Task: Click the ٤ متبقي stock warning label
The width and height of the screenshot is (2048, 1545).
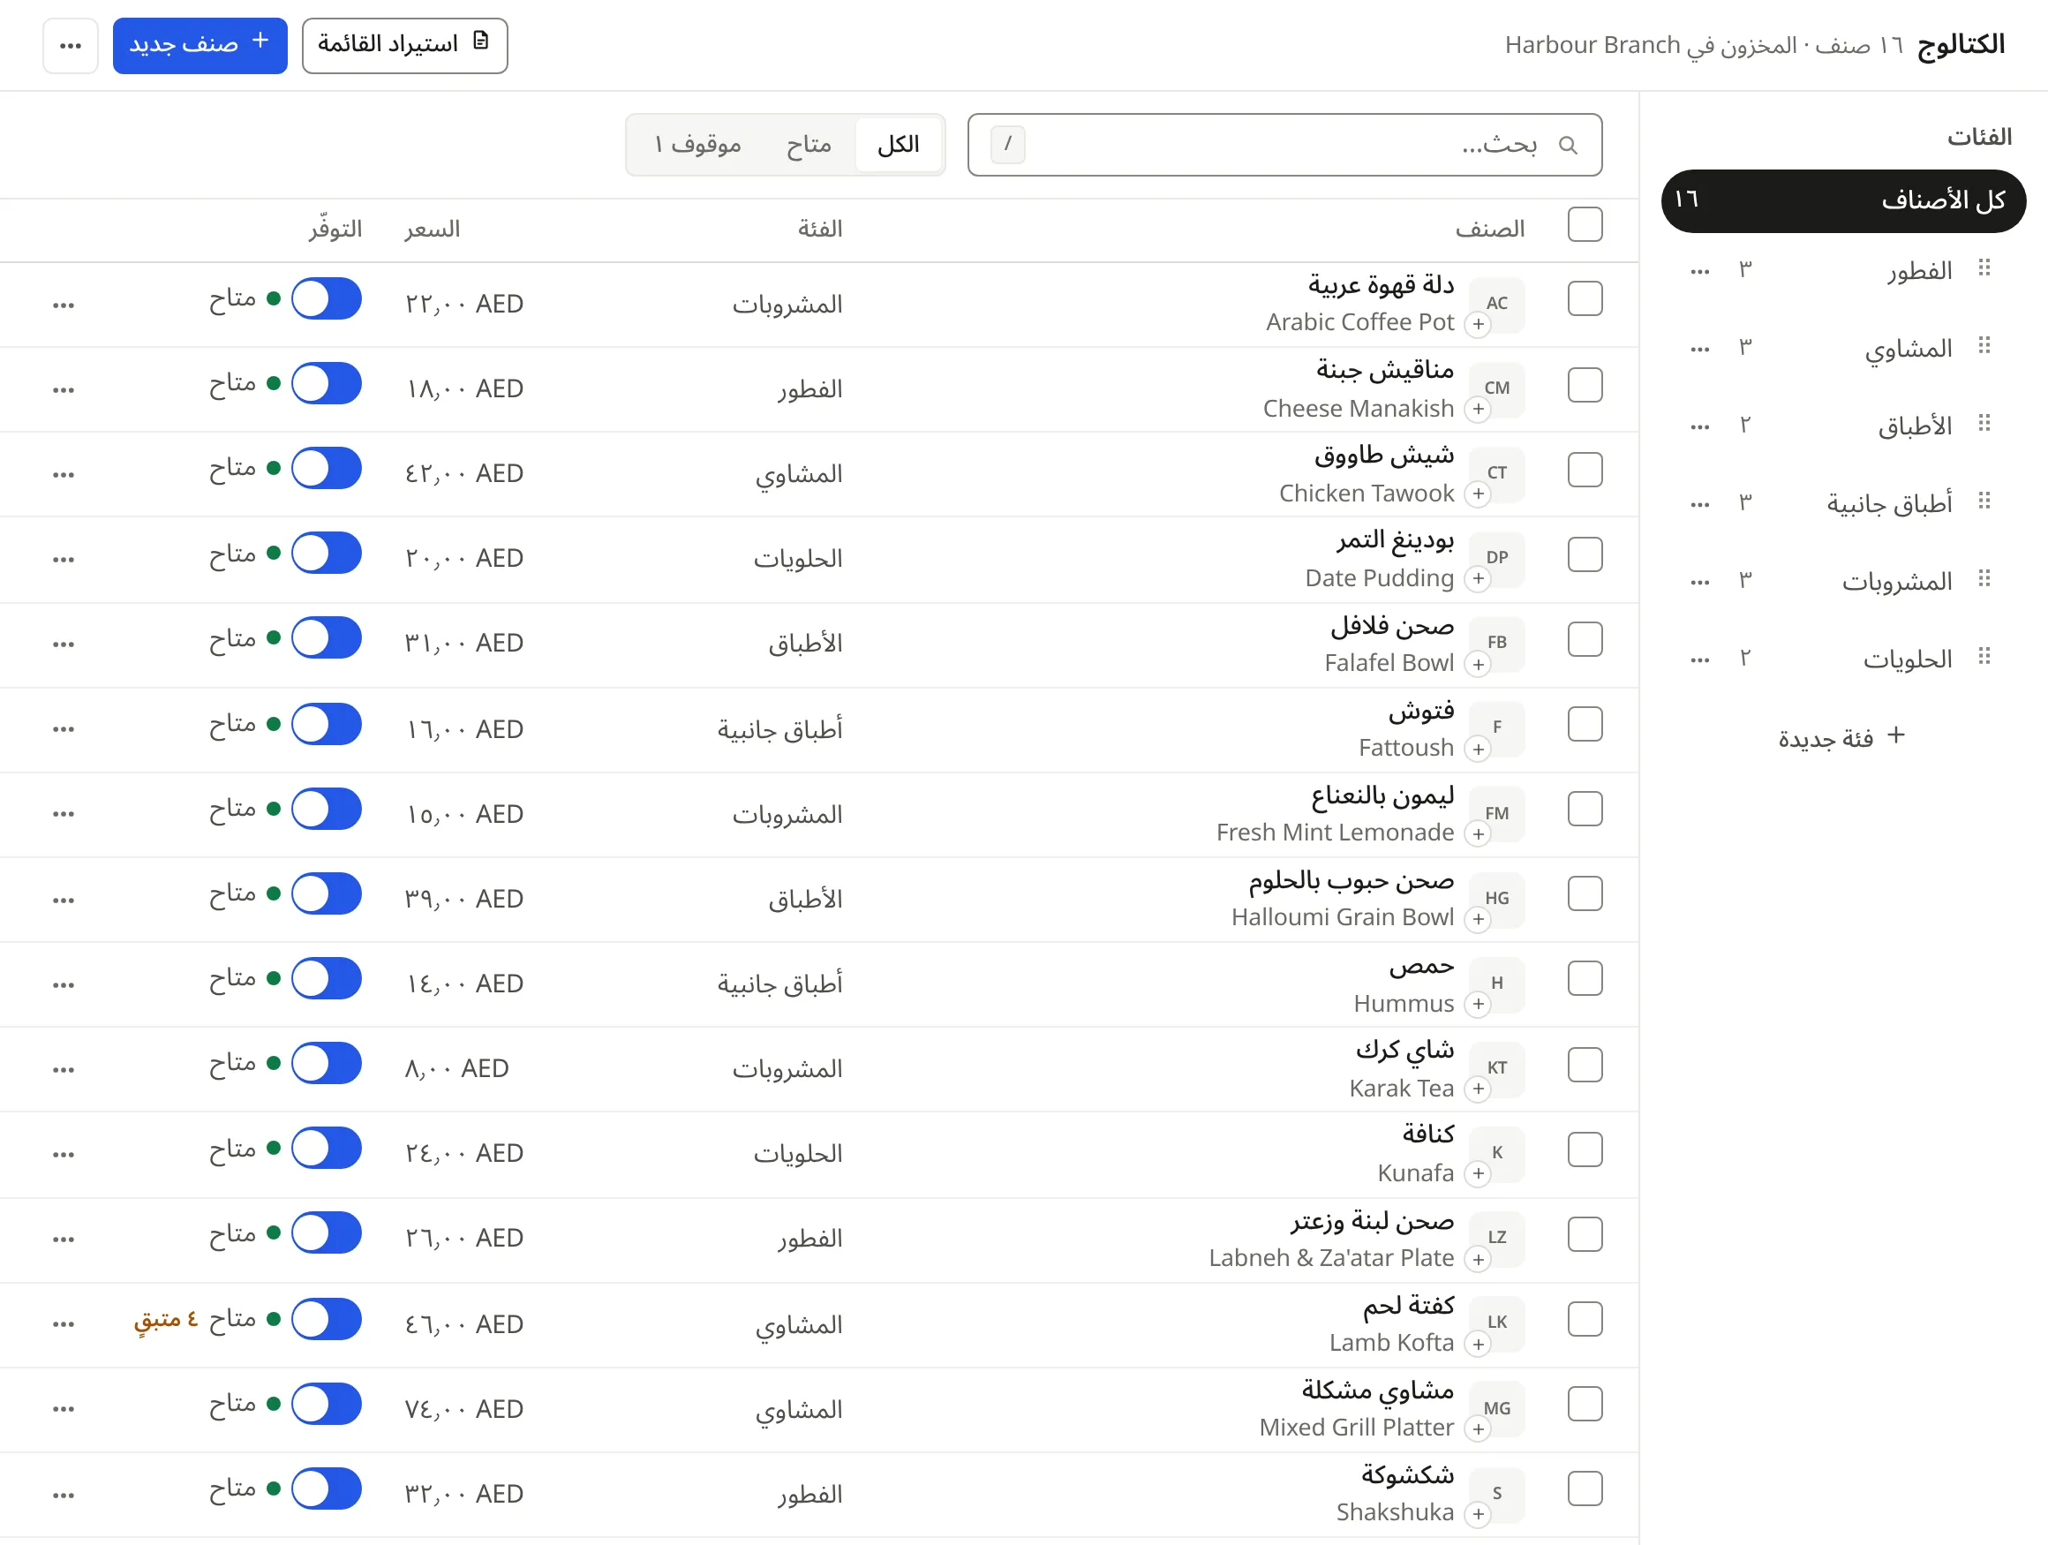Action: [x=166, y=1321]
